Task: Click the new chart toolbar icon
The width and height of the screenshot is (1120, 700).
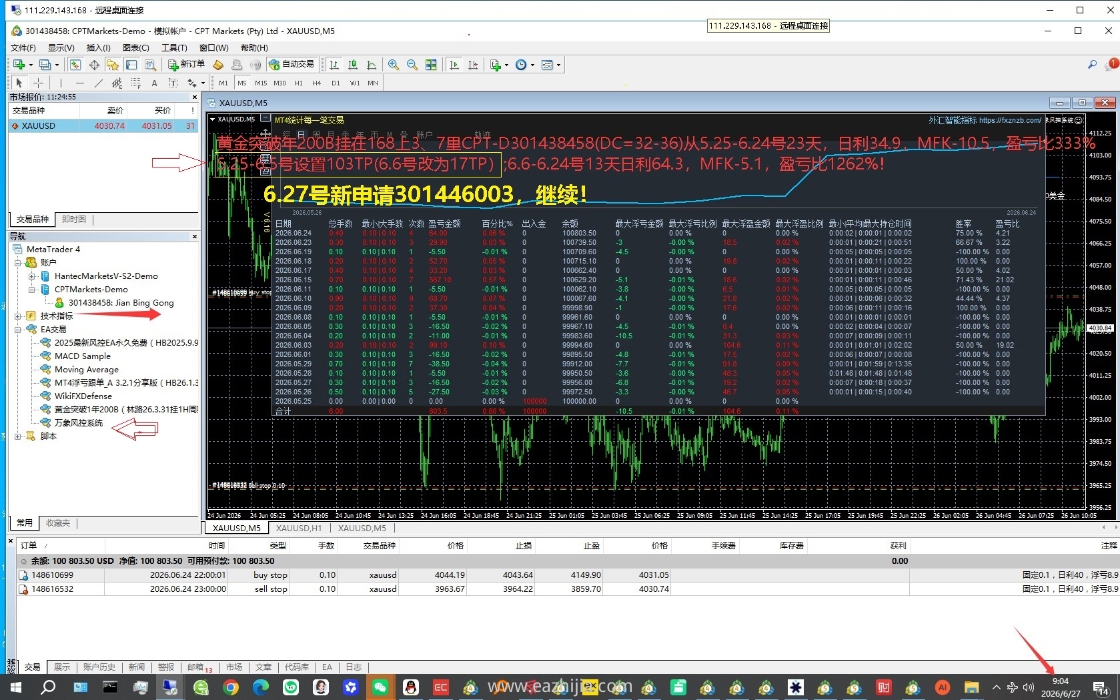Action: pos(19,65)
